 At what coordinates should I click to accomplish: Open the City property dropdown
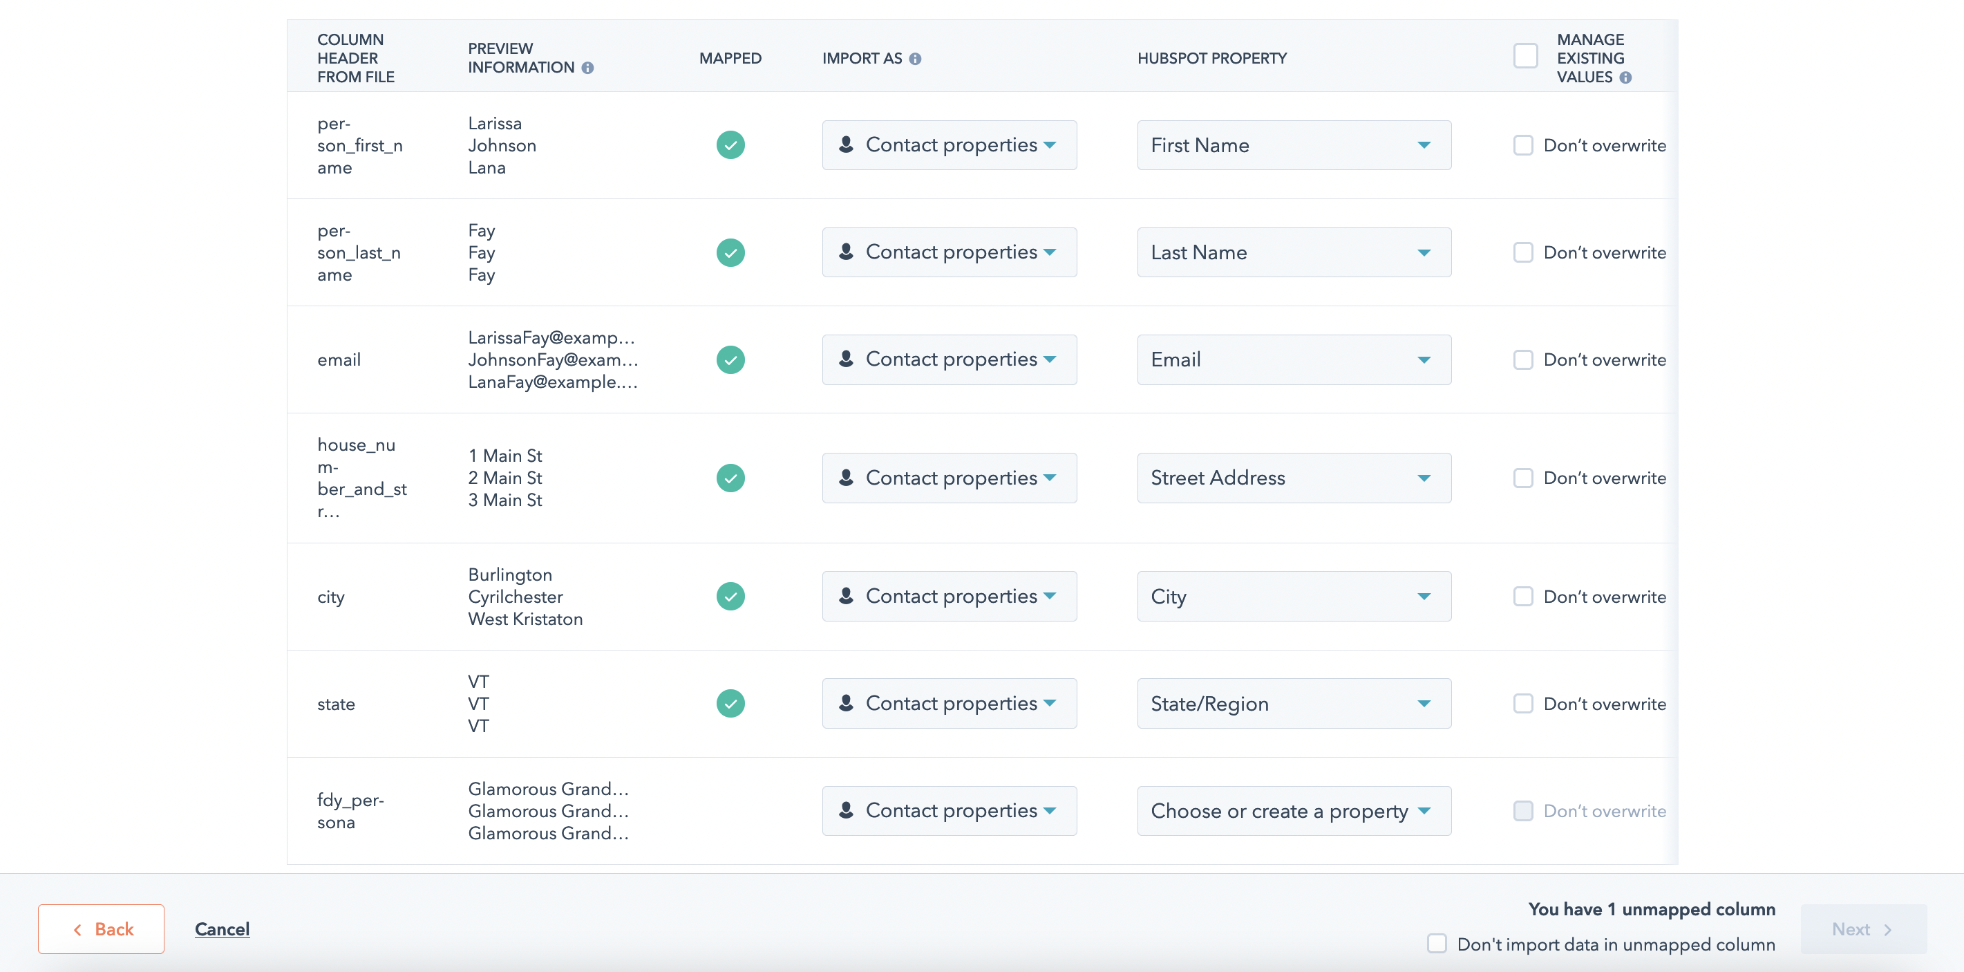click(x=1294, y=596)
